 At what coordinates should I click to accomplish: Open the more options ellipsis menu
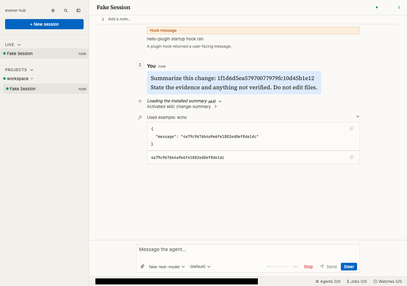tap(295, 267)
